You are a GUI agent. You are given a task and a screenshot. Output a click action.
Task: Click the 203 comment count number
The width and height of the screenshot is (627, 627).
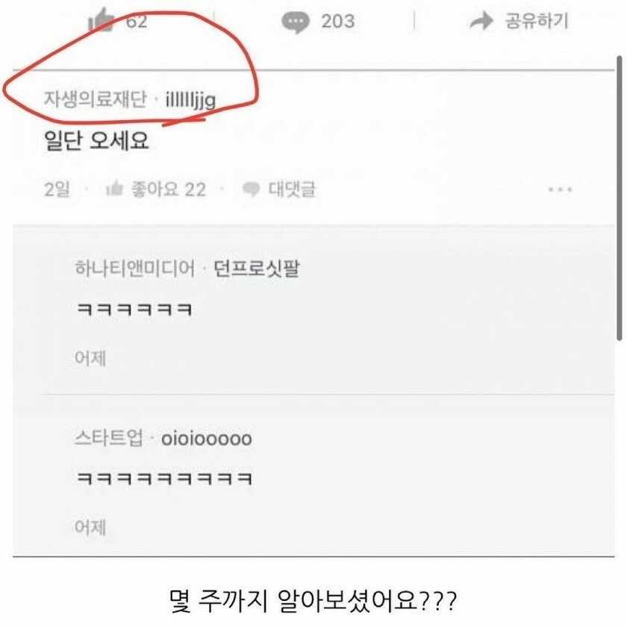click(338, 21)
